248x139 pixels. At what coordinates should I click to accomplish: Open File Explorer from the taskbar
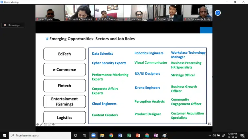(x=102, y=135)
